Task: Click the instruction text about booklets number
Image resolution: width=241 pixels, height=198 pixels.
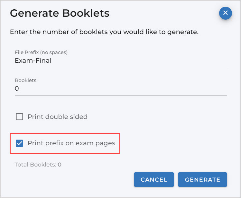Action: tap(104, 32)
